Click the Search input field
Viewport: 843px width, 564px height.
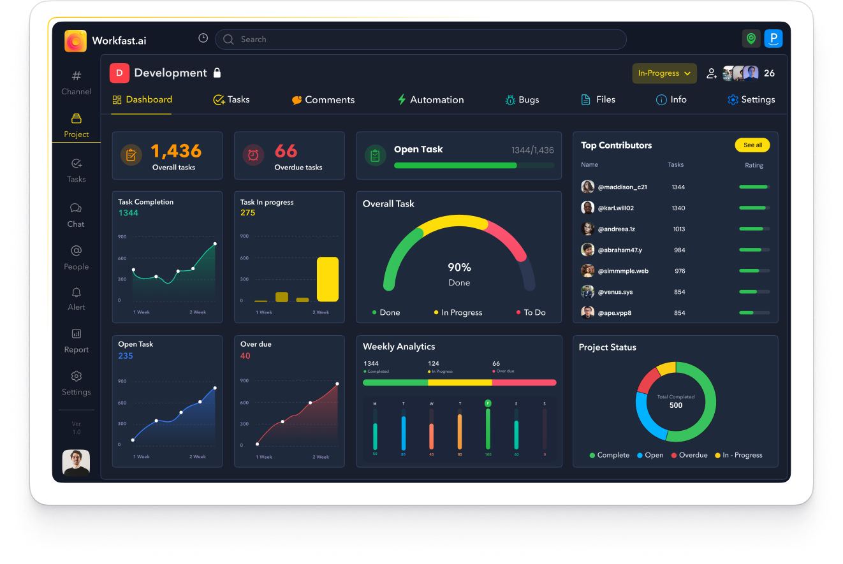pos(421,40)
